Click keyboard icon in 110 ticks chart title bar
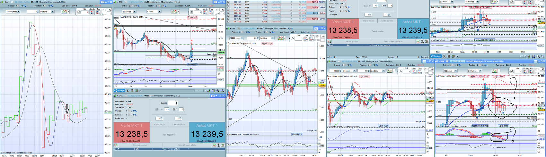This screenshot has width=546, height=157. coord(102,2)
